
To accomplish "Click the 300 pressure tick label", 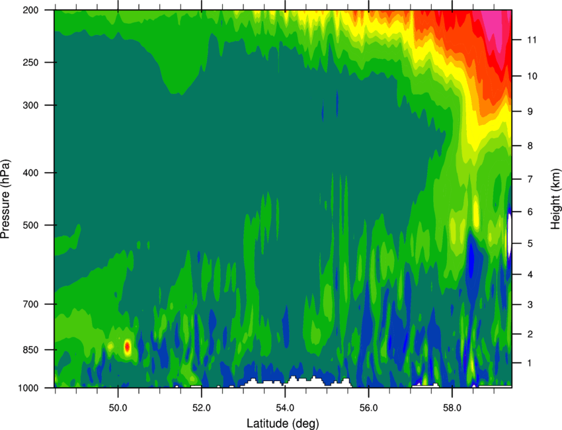I will 31,105.
